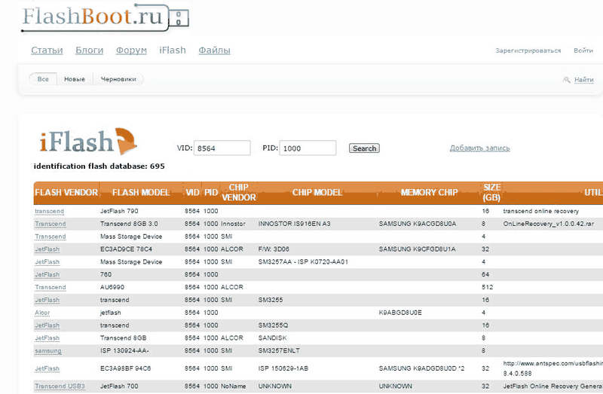Click 'SAMSUNG K9CFGD8U1A' memory chip cell
The height and width of the screenshot is (394, 603).
[417, 249]
